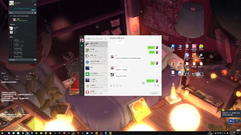Click the taskbar clock

pos(233,133)
